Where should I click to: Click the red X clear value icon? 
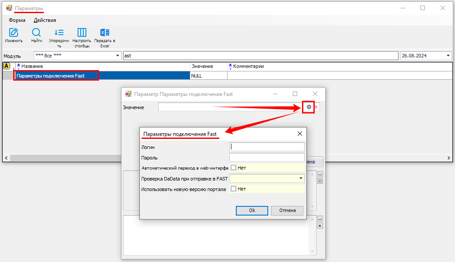316,107
